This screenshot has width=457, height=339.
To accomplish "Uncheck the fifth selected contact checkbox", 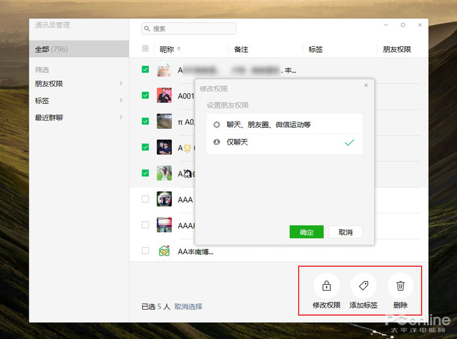I will click(145, 173).
